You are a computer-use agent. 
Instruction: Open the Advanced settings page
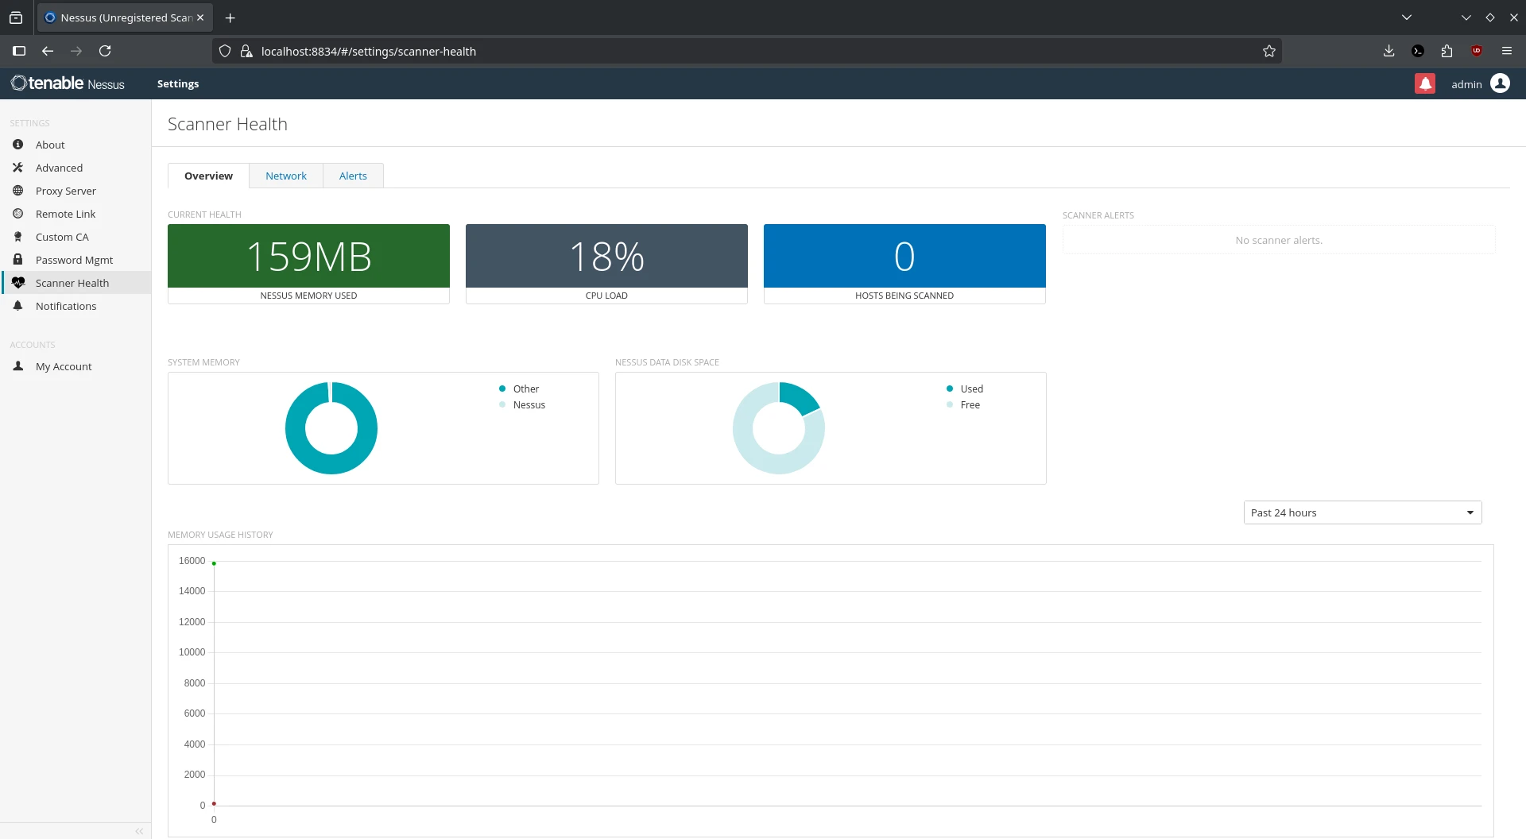59,168
